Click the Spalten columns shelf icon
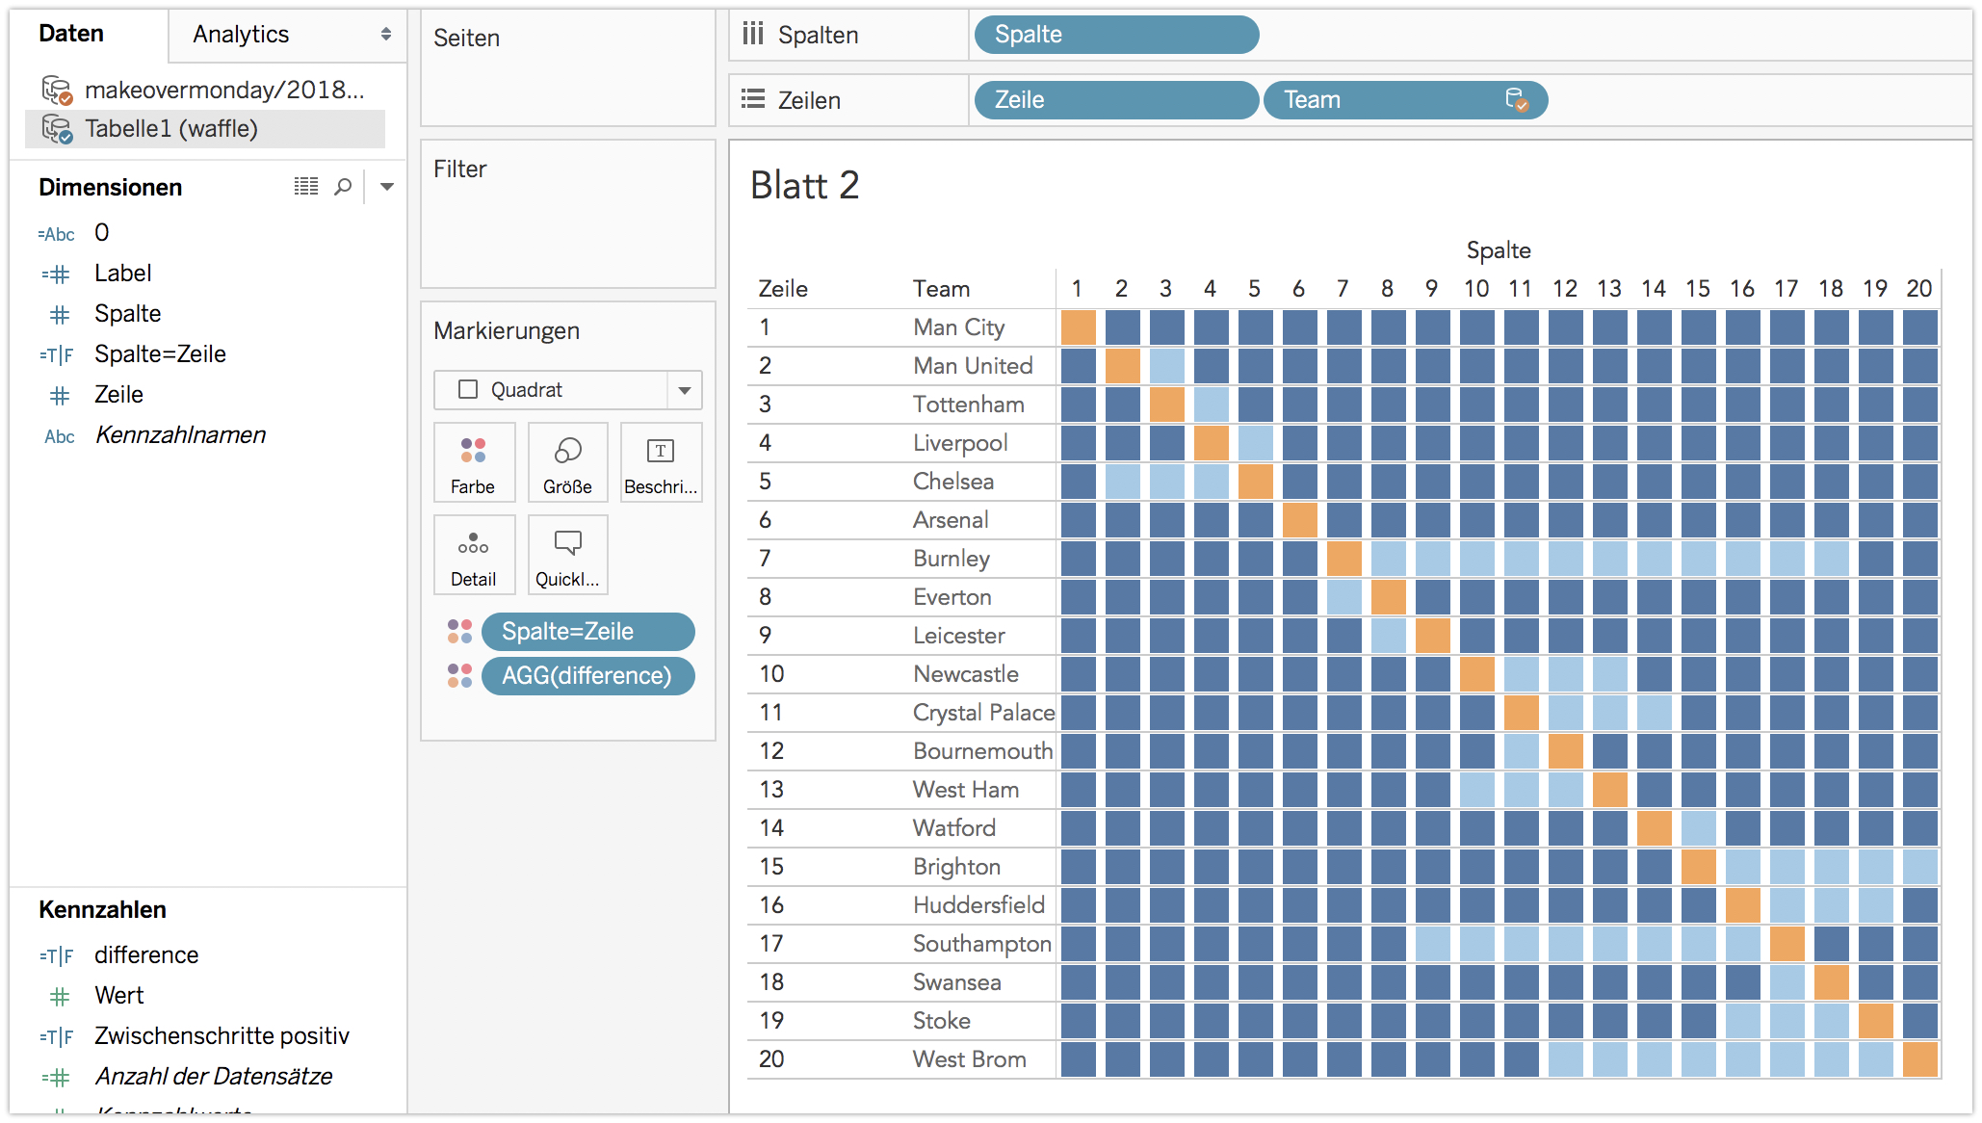Screen dimensions: 1982x1123 click(x=753, y=35)
